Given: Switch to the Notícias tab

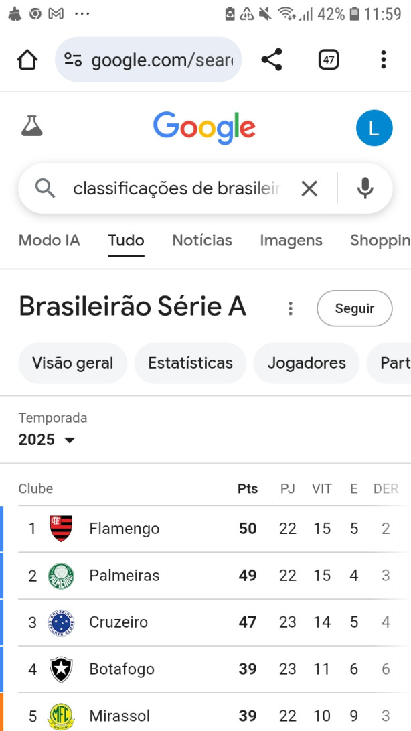Looking at the screenshot, I should coord(202,241).
